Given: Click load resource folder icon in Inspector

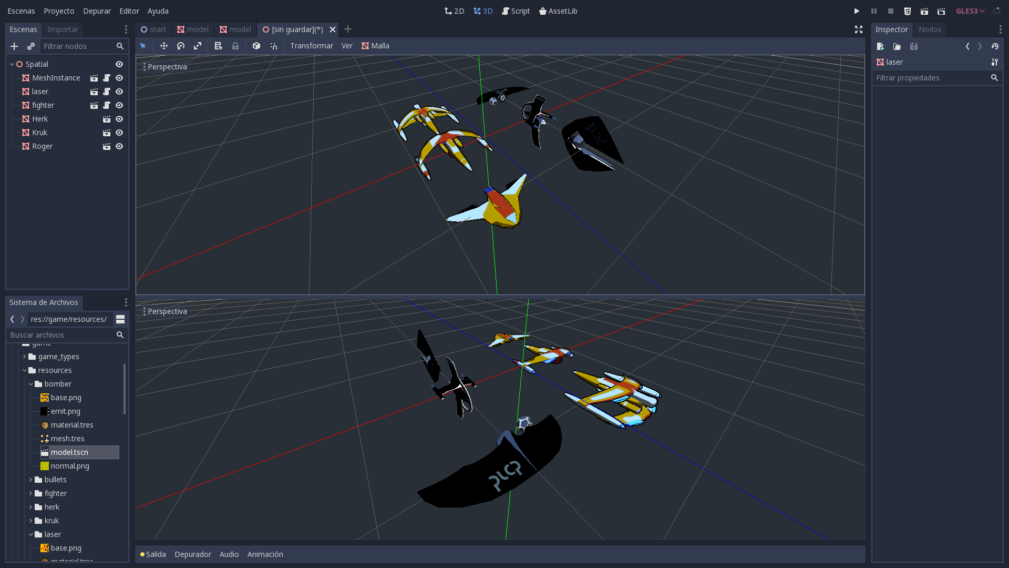Looking at the screenshot, I should point(897,46).
